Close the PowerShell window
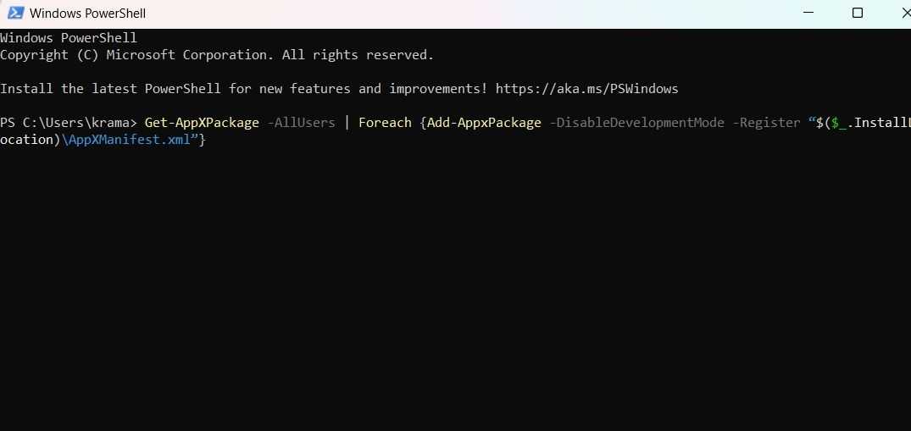The height and width of the screenshot is (431, 911). (x=903, y=14)
